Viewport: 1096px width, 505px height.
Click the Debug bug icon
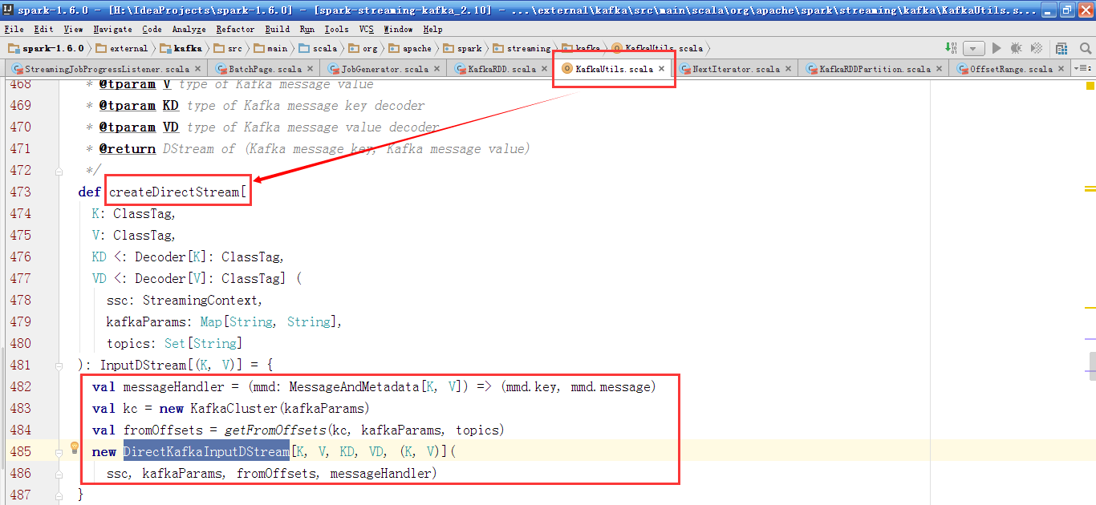1017,48
